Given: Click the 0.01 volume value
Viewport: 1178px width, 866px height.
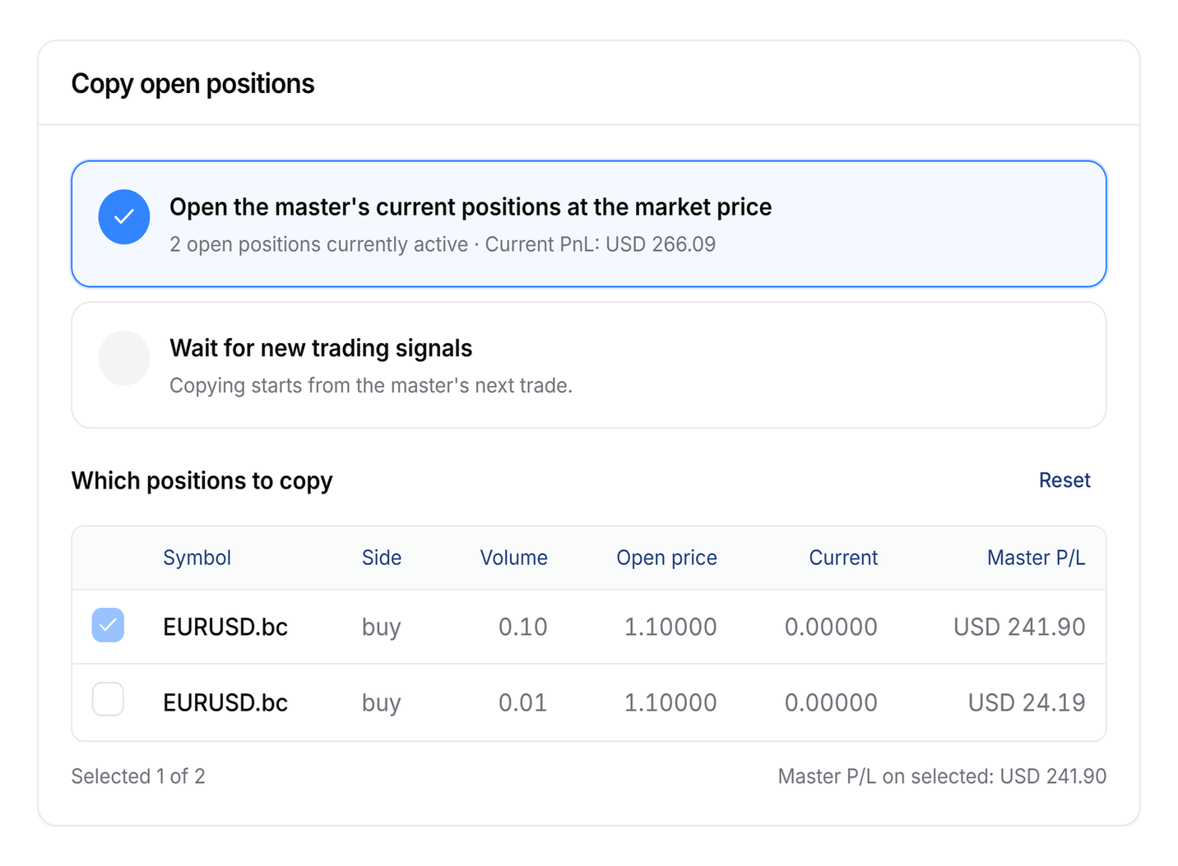Looking at the screenshot, I should pyautogui.click(x=523, y=702).
